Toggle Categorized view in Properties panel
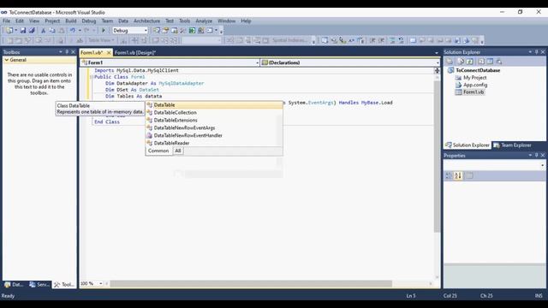This screenshot has height=308, width=548. 449,175
